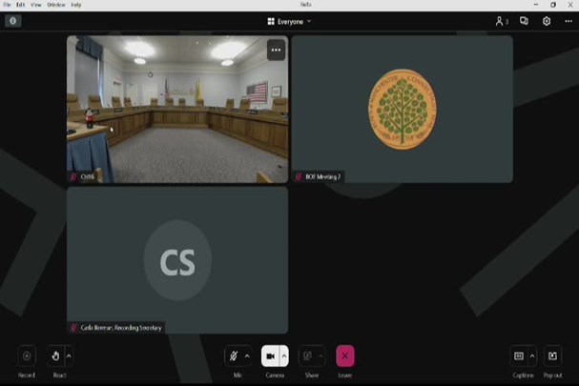Open the chat panel
Viewport: 579px width, 386px height.
click(524, 21)
